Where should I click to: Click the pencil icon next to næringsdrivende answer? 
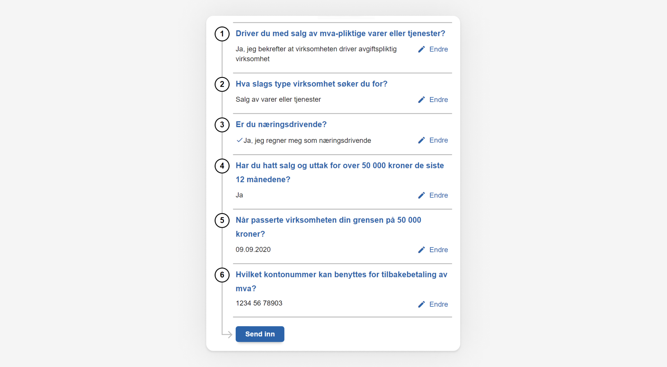point(421,140)
